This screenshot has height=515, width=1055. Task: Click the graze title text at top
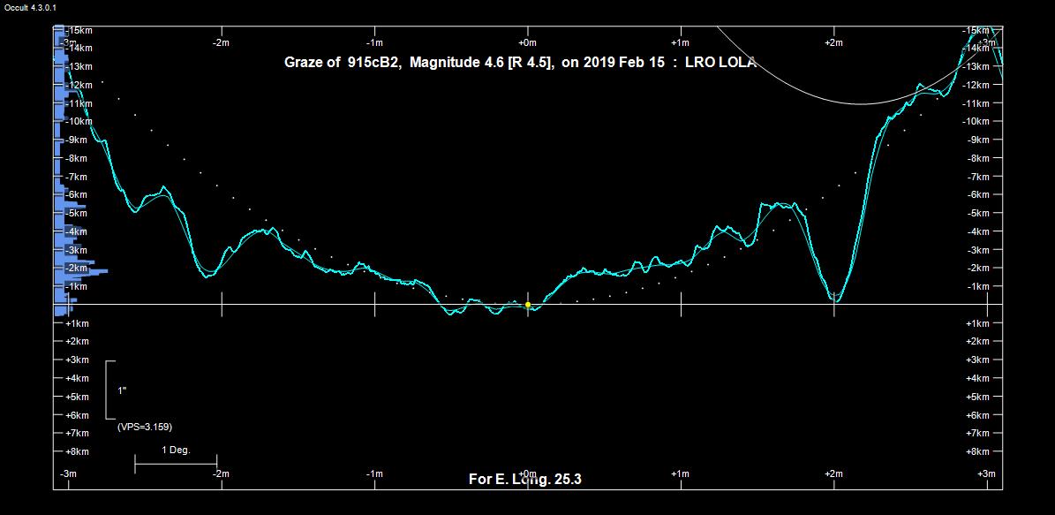[x=519, y=63]
